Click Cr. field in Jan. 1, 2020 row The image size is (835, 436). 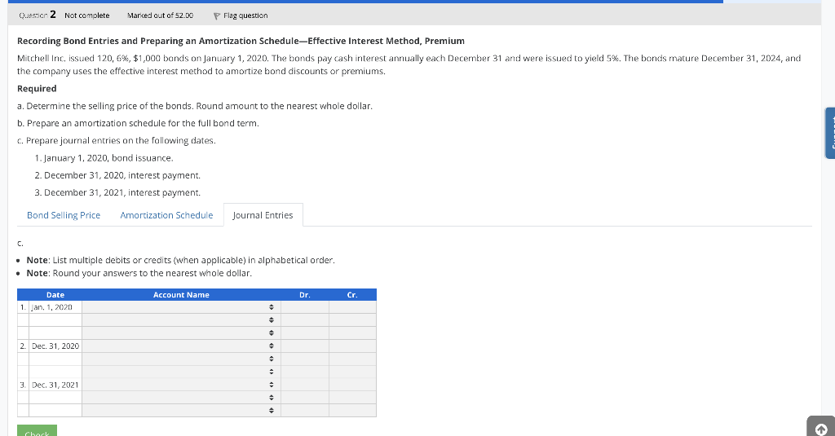[352, 307]
